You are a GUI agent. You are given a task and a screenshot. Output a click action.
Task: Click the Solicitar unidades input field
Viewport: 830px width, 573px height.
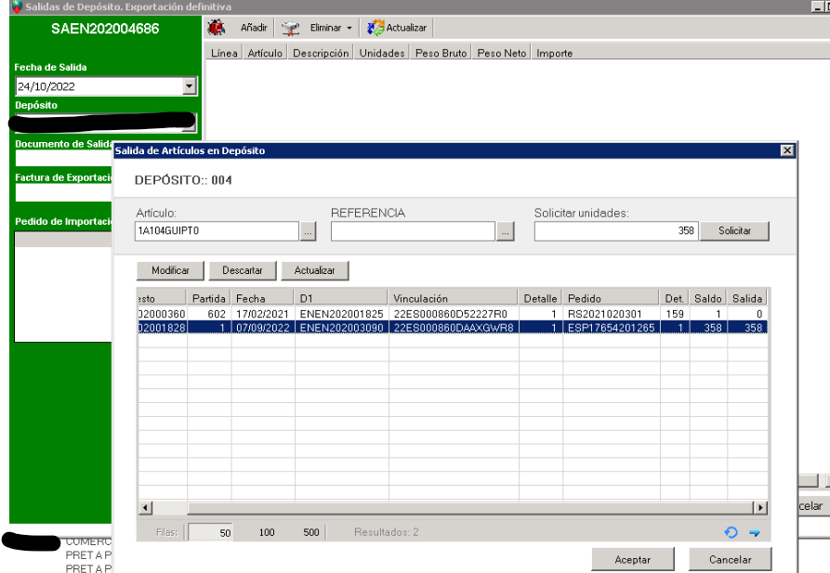(x=615, y=231)
